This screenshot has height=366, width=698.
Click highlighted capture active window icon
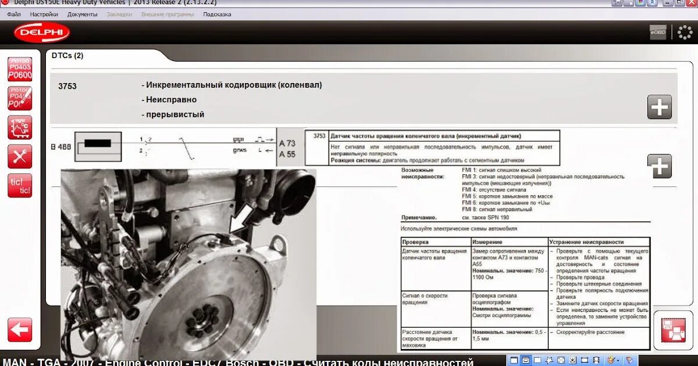pos(526,360)
